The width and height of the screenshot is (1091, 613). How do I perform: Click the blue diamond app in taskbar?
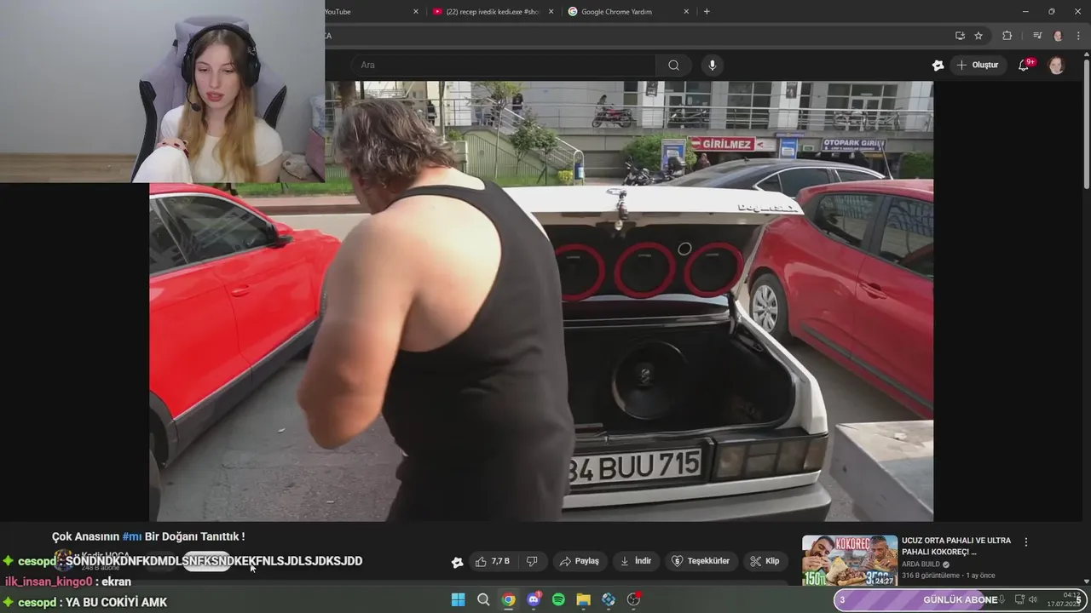(609, 599)
